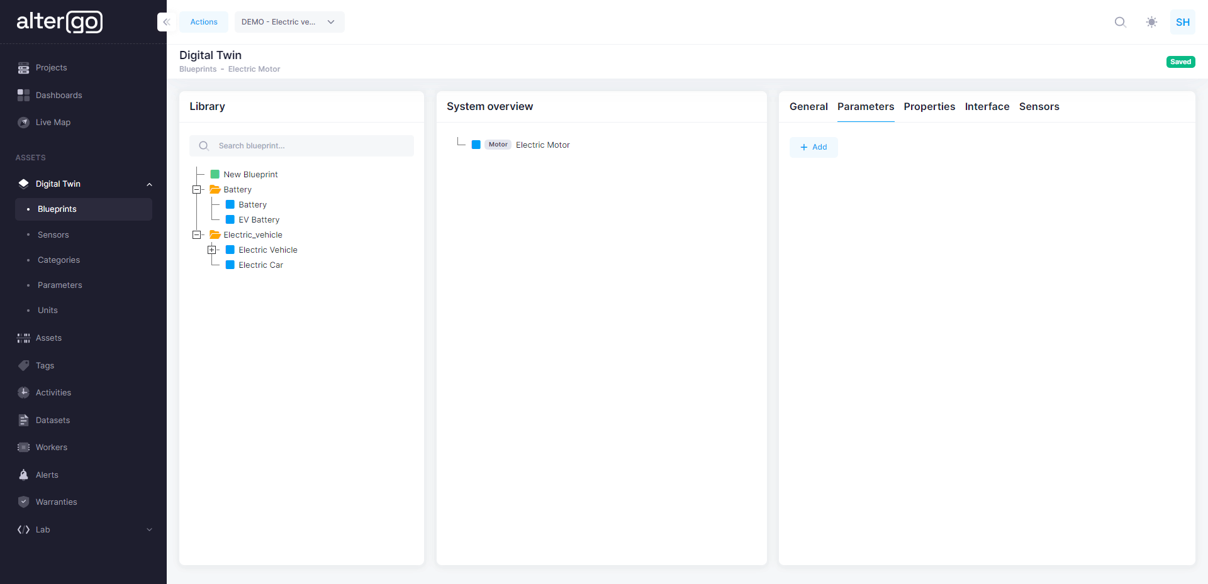Open Warranties in the sidebar

click(x=56, y=502)
